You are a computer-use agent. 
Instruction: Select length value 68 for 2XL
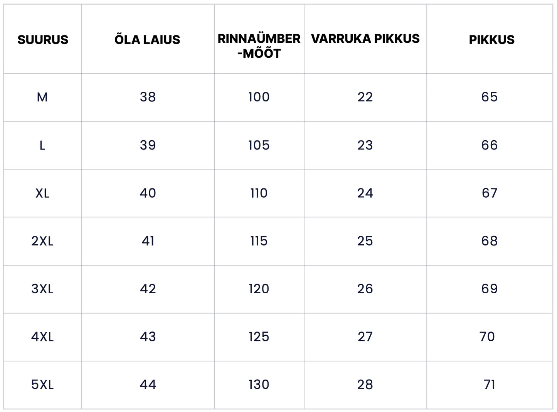tap(490, 241)
